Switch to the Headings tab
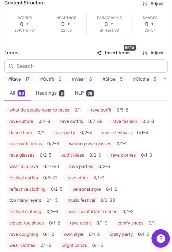 coord(50,93)
